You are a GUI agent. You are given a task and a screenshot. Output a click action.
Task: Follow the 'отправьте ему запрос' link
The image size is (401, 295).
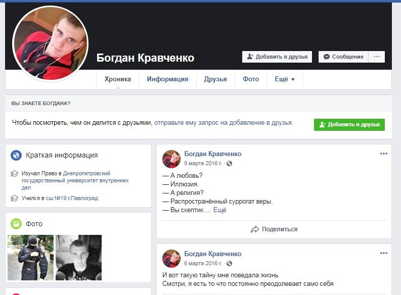coord(224,123)
